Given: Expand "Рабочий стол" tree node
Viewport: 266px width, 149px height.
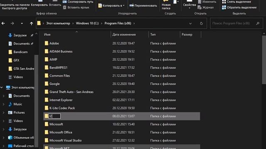Looking at the screenshot, I should [x=3, y=146].
